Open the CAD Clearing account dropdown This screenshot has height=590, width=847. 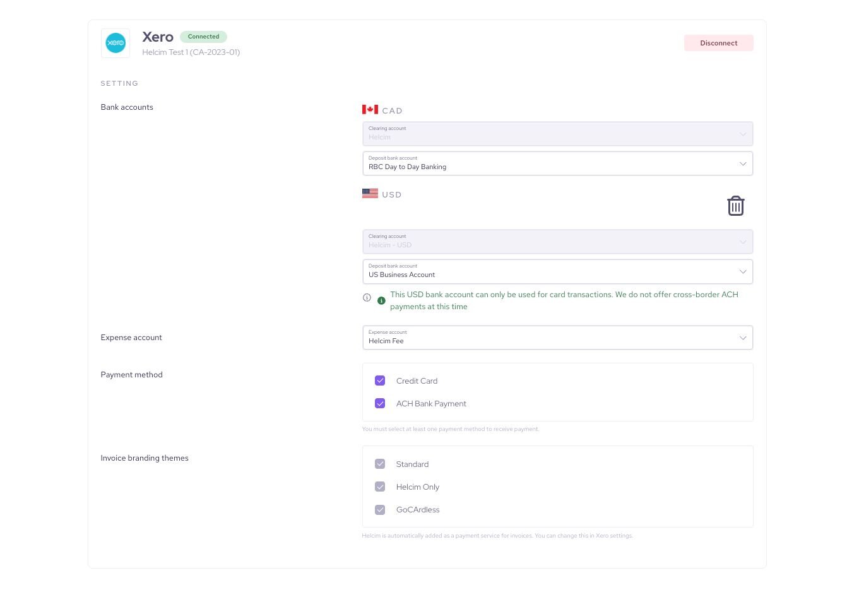point(558,134)
